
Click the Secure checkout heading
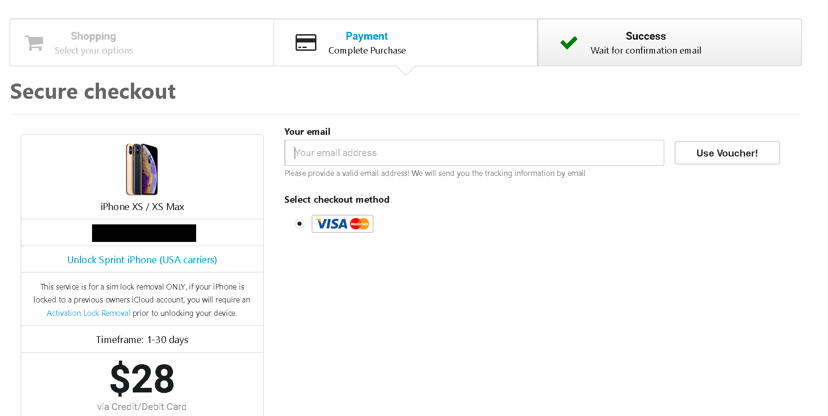tap(93, 91)
